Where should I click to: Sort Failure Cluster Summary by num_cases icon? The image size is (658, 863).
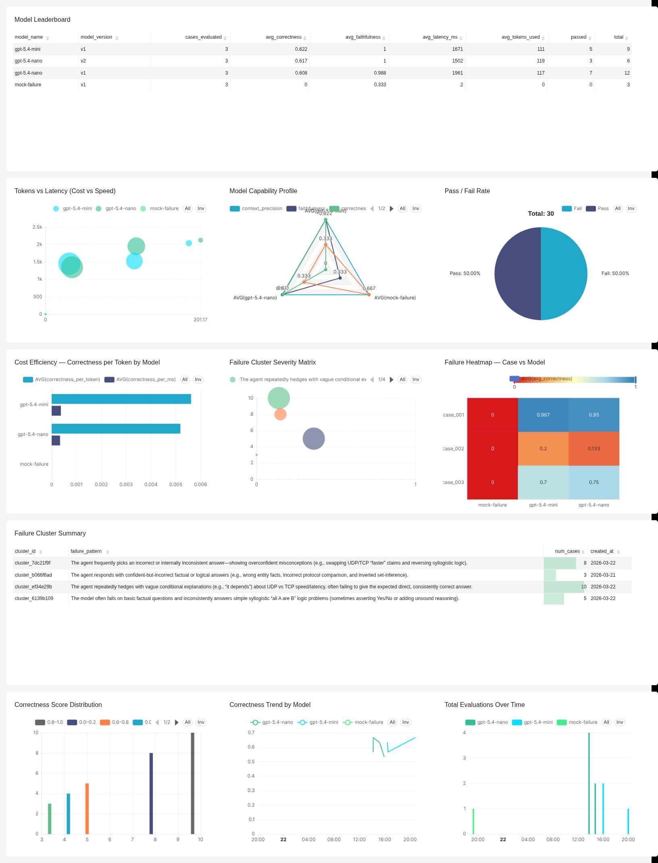(x=583, y=551)
